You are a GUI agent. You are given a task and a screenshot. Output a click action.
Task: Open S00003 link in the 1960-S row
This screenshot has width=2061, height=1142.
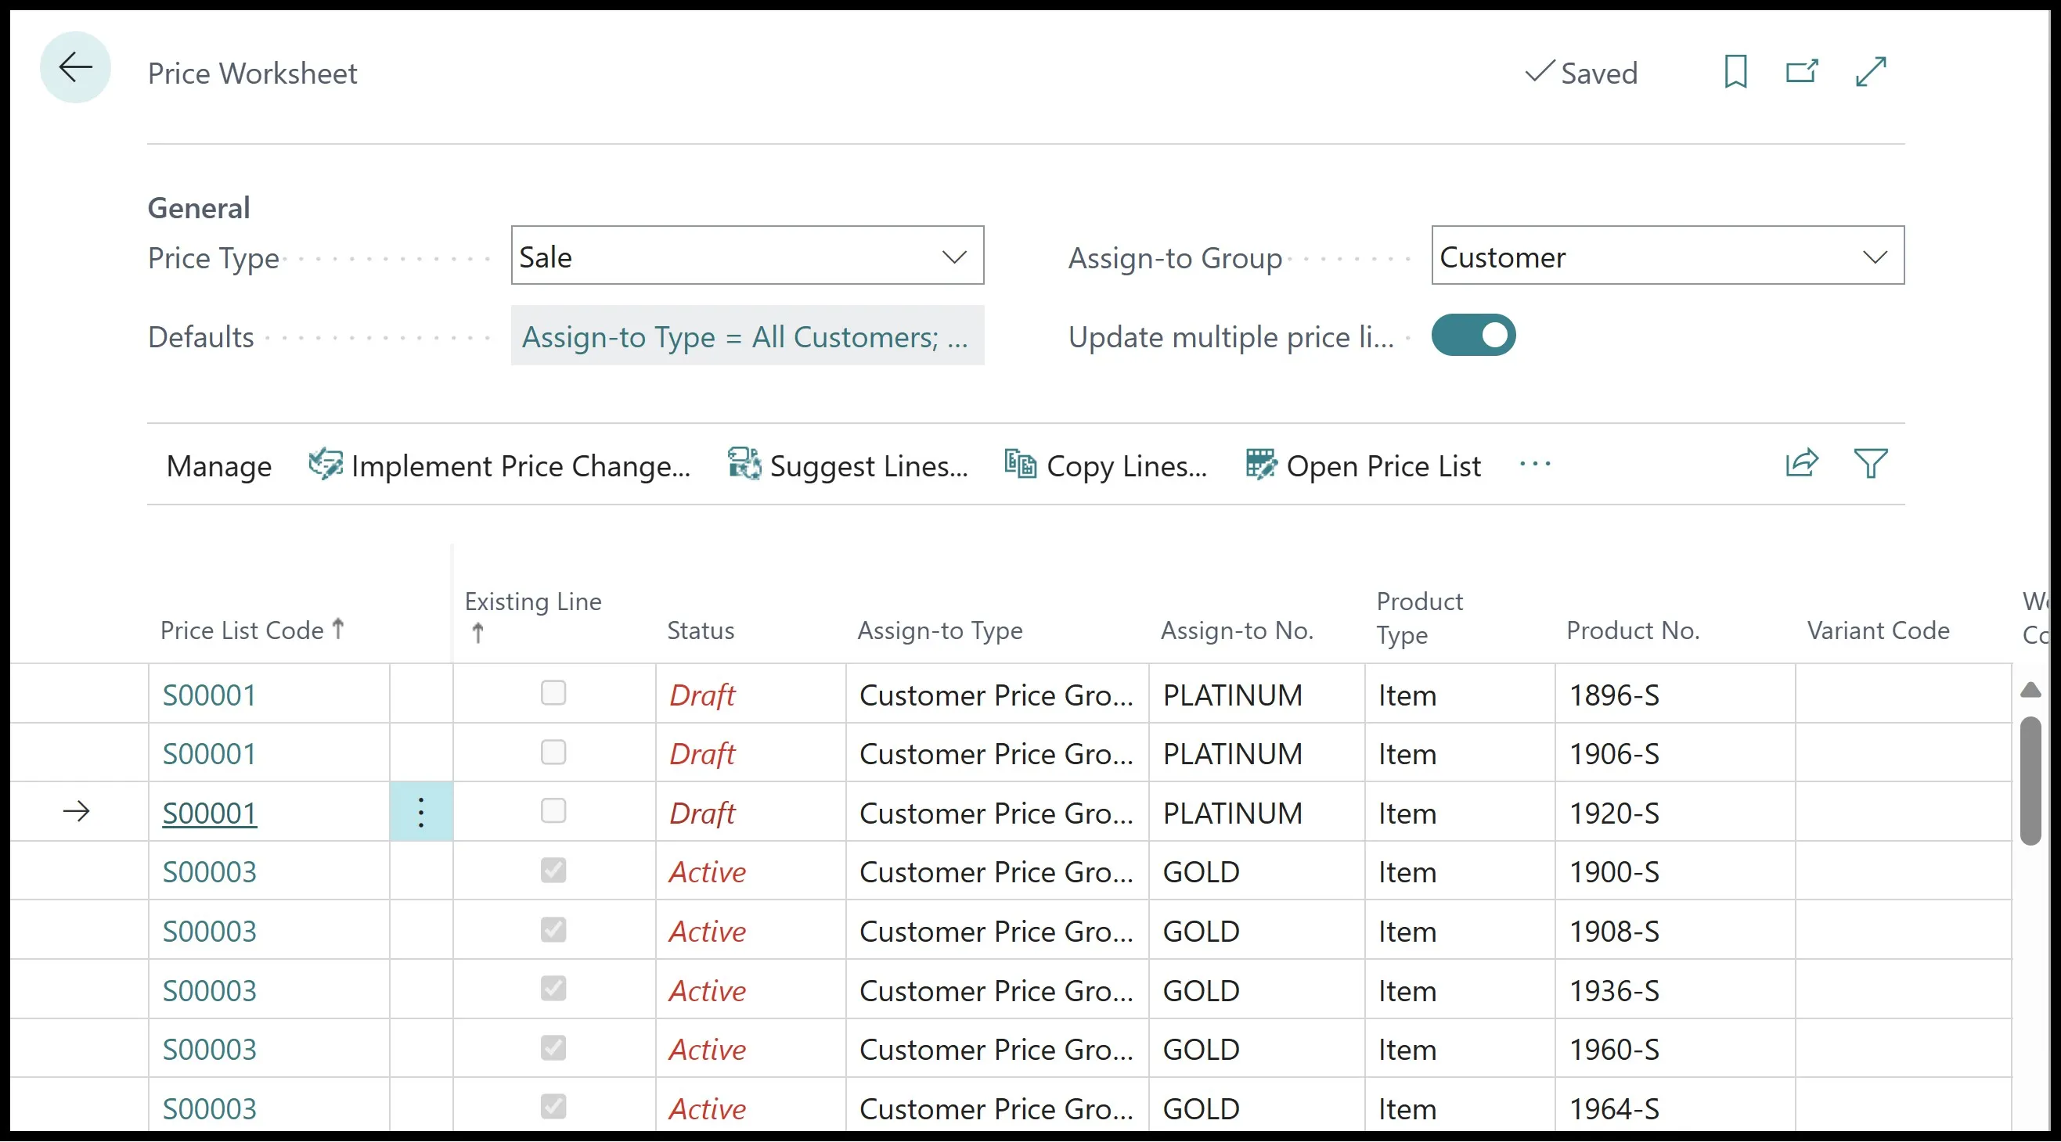coord(210,1050)
